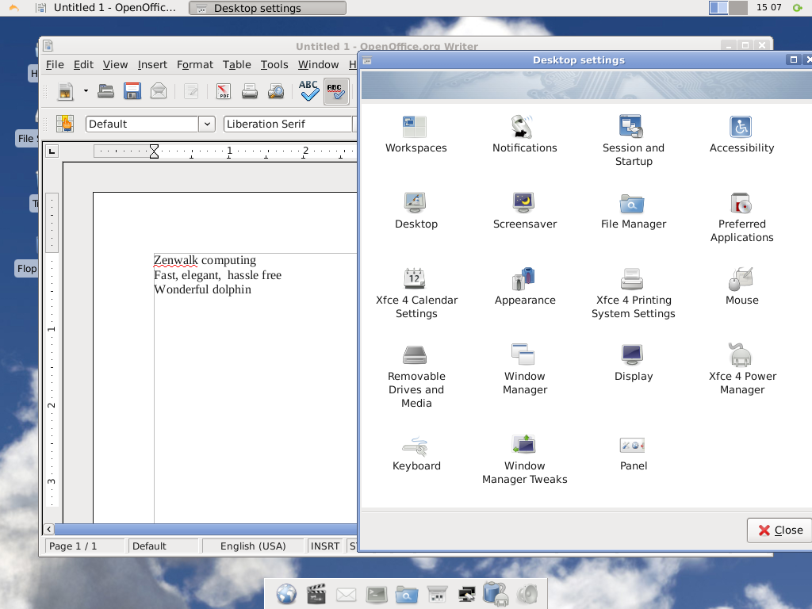Screen dimensions: 812x609
Task: Save the document with floppy icon
Action: [x=132, y=91]
